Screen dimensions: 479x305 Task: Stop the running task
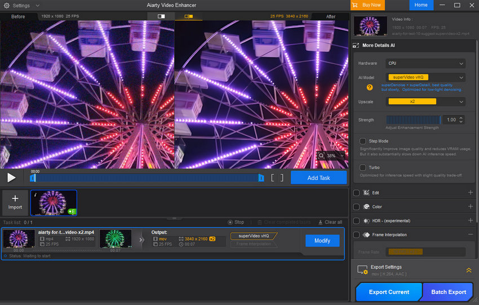pos(236,222)
